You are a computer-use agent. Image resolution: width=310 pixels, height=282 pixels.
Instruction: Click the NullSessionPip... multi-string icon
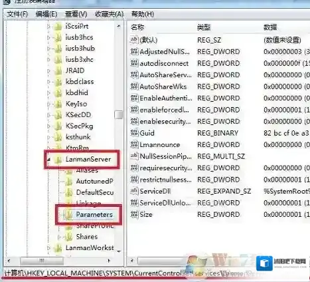[134, 156]
